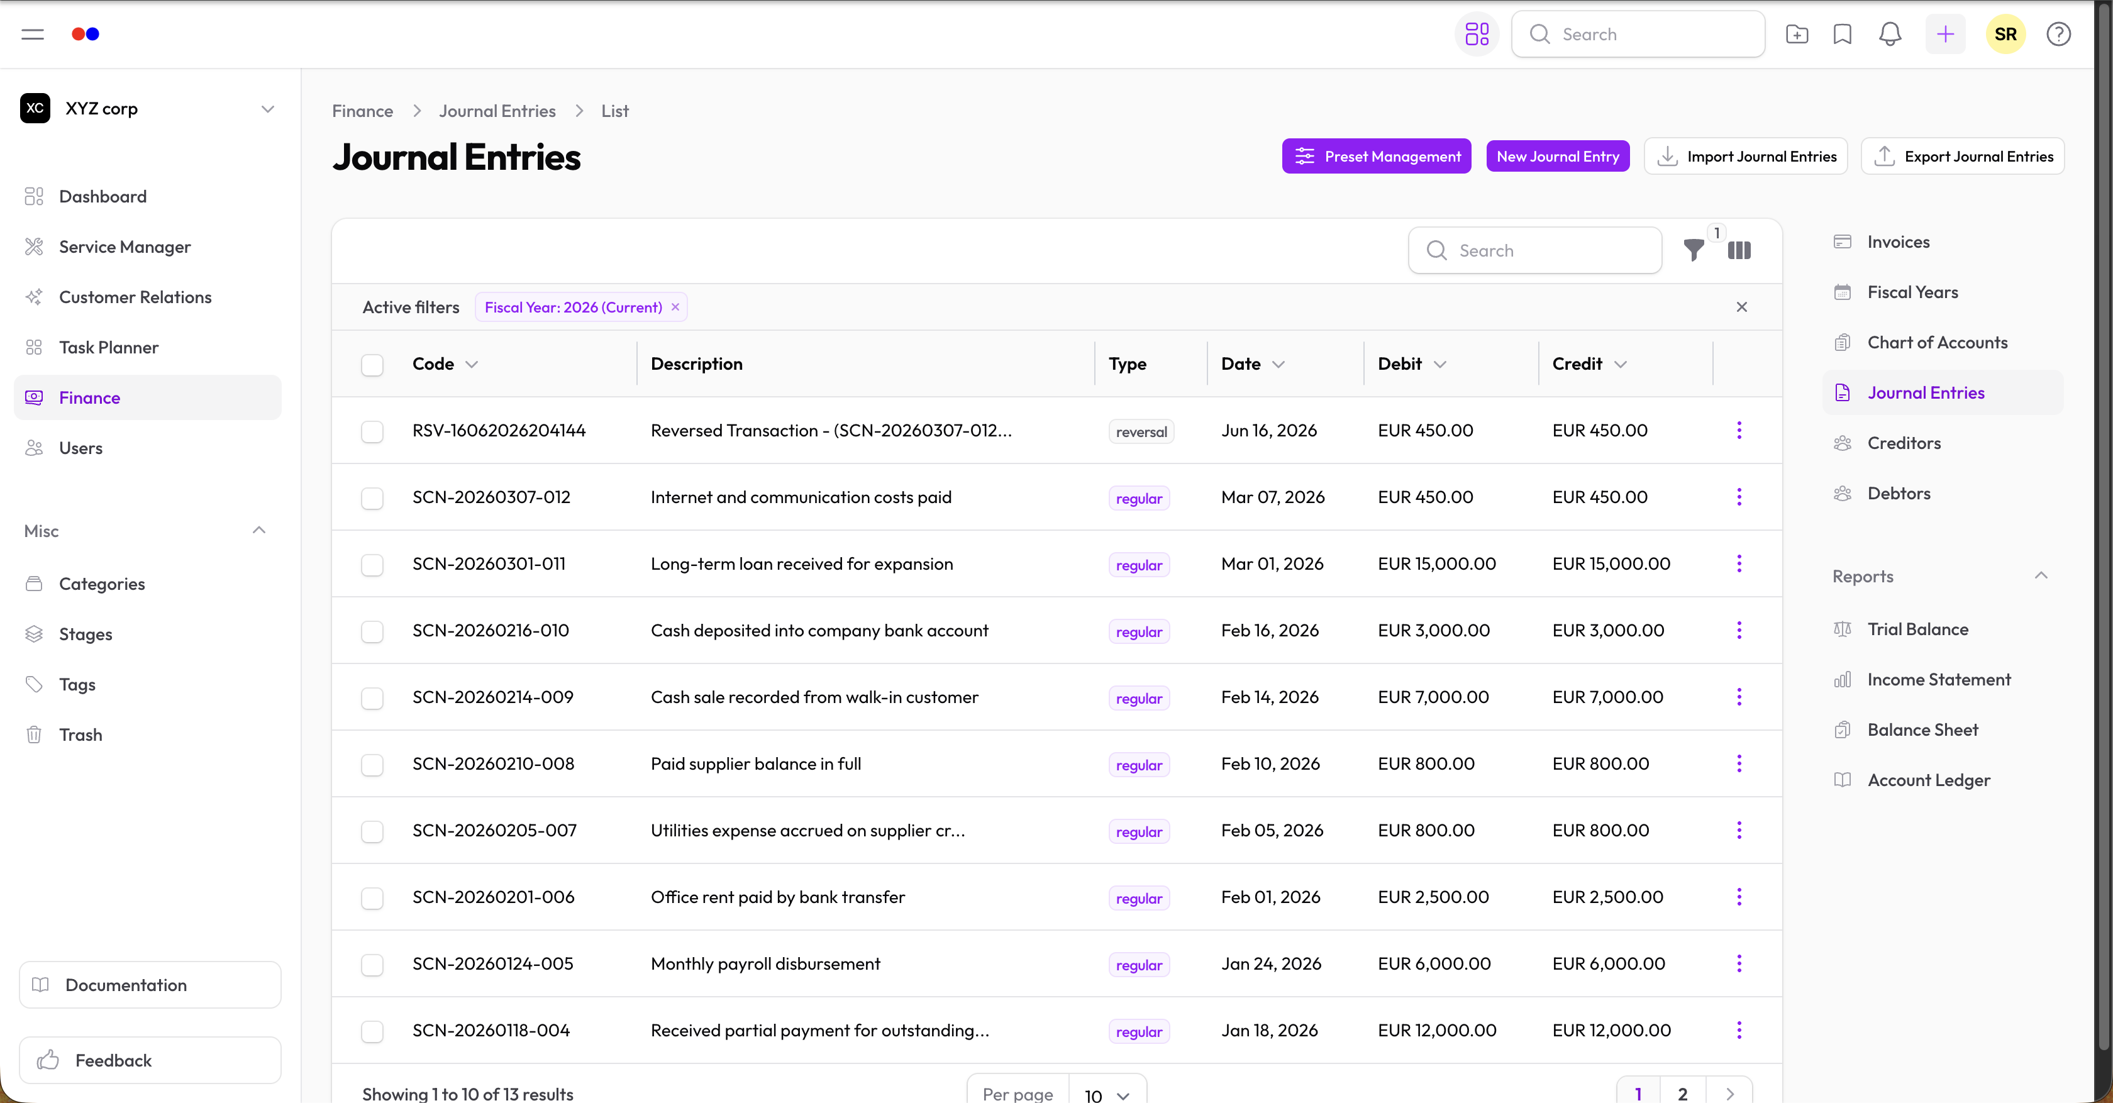Check the SCN-20260210-008 row checkbox

(x=372, y=764)
